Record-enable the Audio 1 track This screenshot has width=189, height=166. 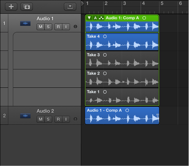coord(58,27)
